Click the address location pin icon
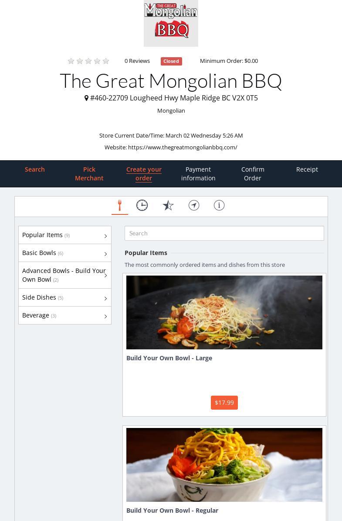The width and height of the screenshot is (342, 521). pyautogui.click(x=87, y=98)
